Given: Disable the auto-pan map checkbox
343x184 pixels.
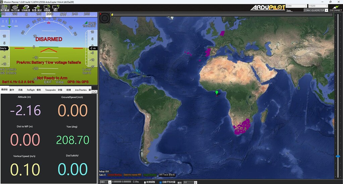Looking at the screenshot, I should [160, 182].
